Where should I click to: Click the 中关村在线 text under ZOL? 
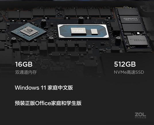click(140, 118)
